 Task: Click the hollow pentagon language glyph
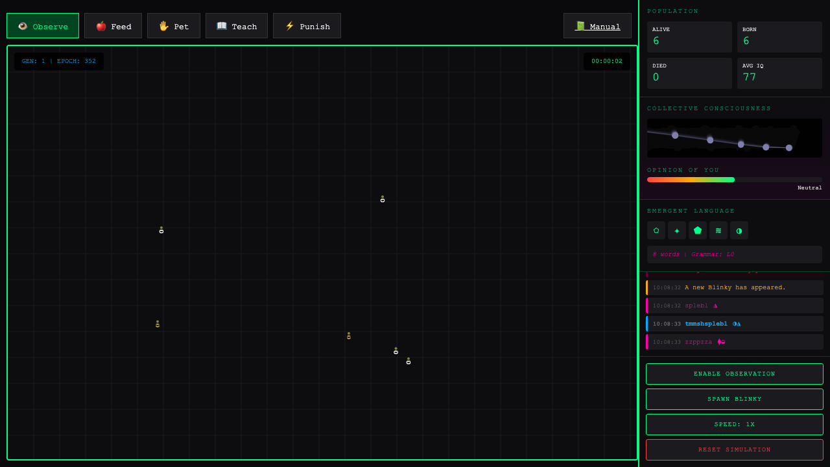(x=656, y=230)
